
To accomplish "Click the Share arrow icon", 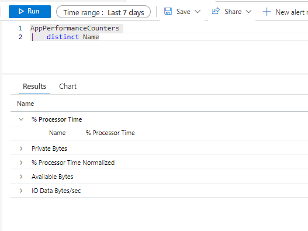I will click(216, 11).
